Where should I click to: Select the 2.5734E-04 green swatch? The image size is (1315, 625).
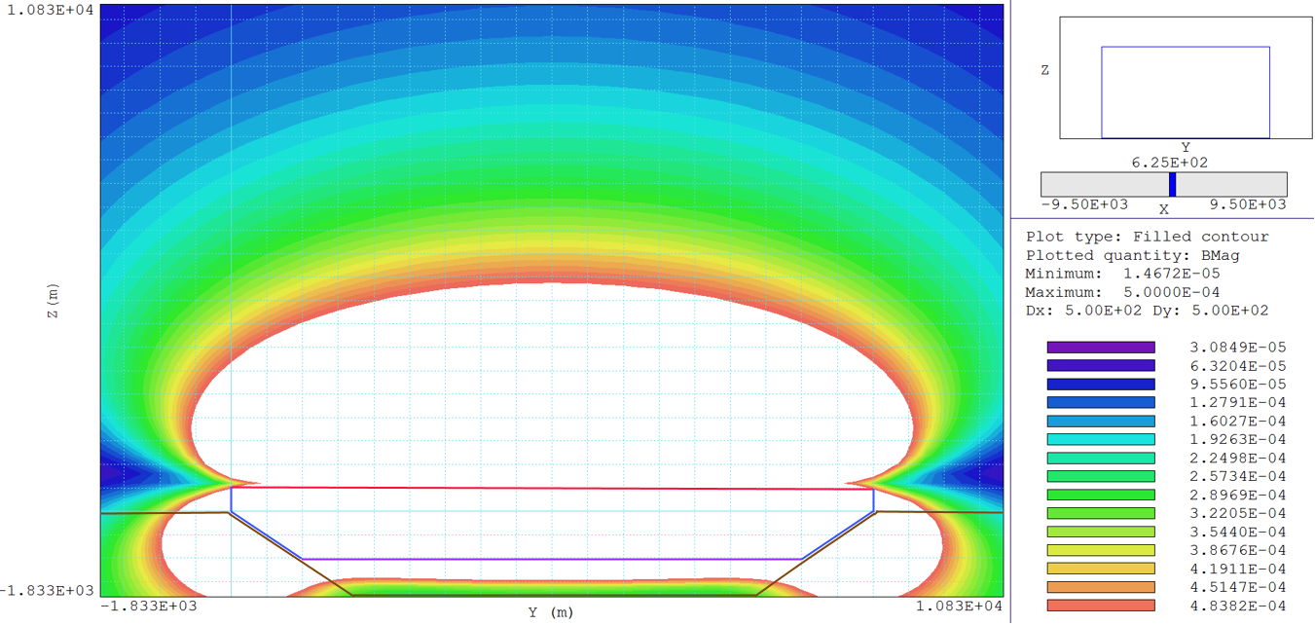pyautogui.click(x=1101, y=477)
